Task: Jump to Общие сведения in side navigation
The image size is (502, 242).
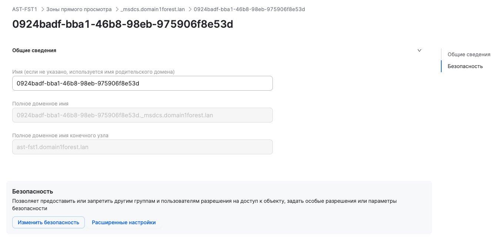Action: point(469,54)
